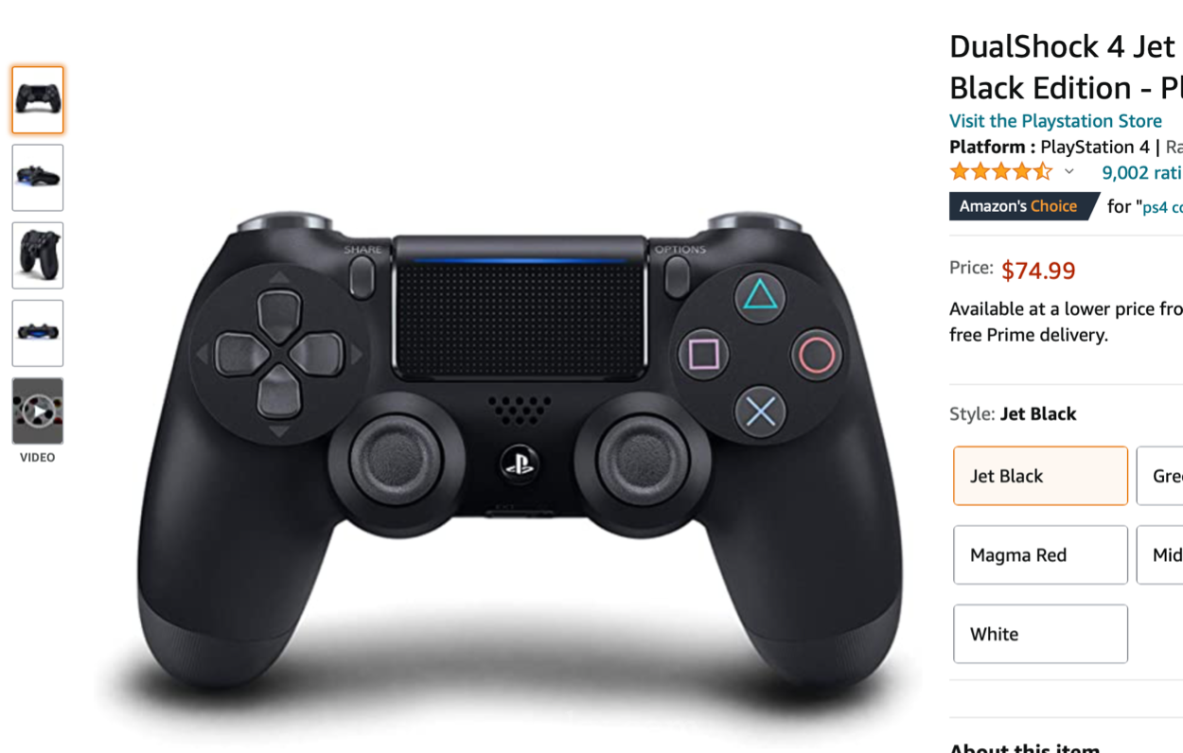Choose the Magma Red style option
Viewport: 1183px width, 753px height.
click(x=1040, y=555)
